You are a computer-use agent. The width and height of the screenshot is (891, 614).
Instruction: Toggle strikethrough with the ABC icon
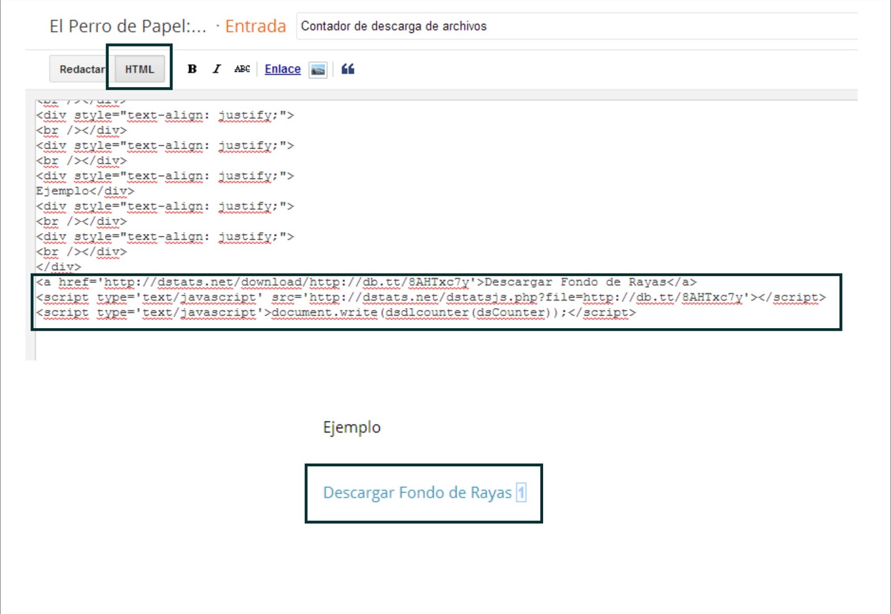242,69
